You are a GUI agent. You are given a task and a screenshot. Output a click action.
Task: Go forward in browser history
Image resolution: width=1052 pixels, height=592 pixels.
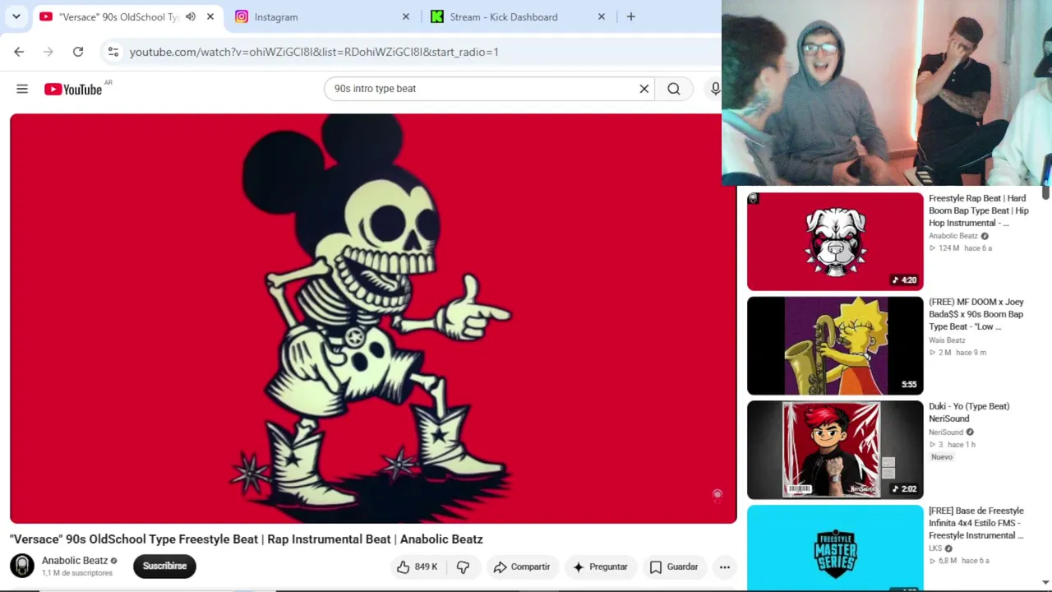(x=48, y=52)
